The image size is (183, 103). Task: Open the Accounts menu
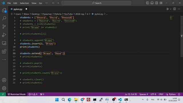(4, 80)
